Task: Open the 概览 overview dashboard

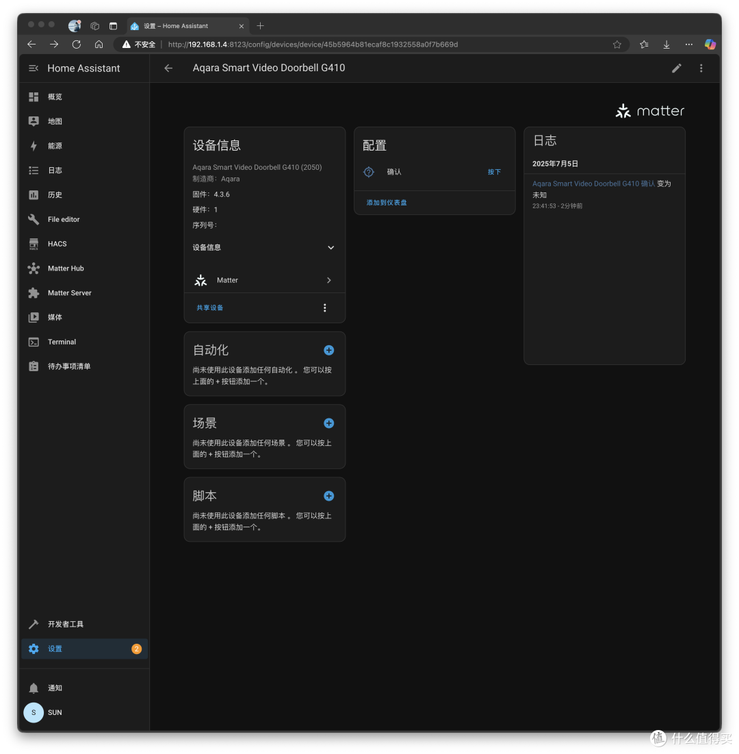Action: click(x=85, y=97)
